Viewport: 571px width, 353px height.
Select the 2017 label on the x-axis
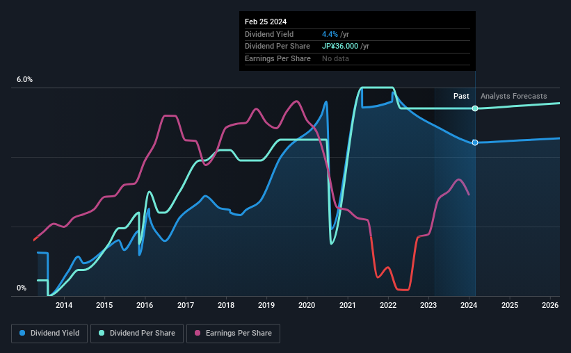click(186, 305)
